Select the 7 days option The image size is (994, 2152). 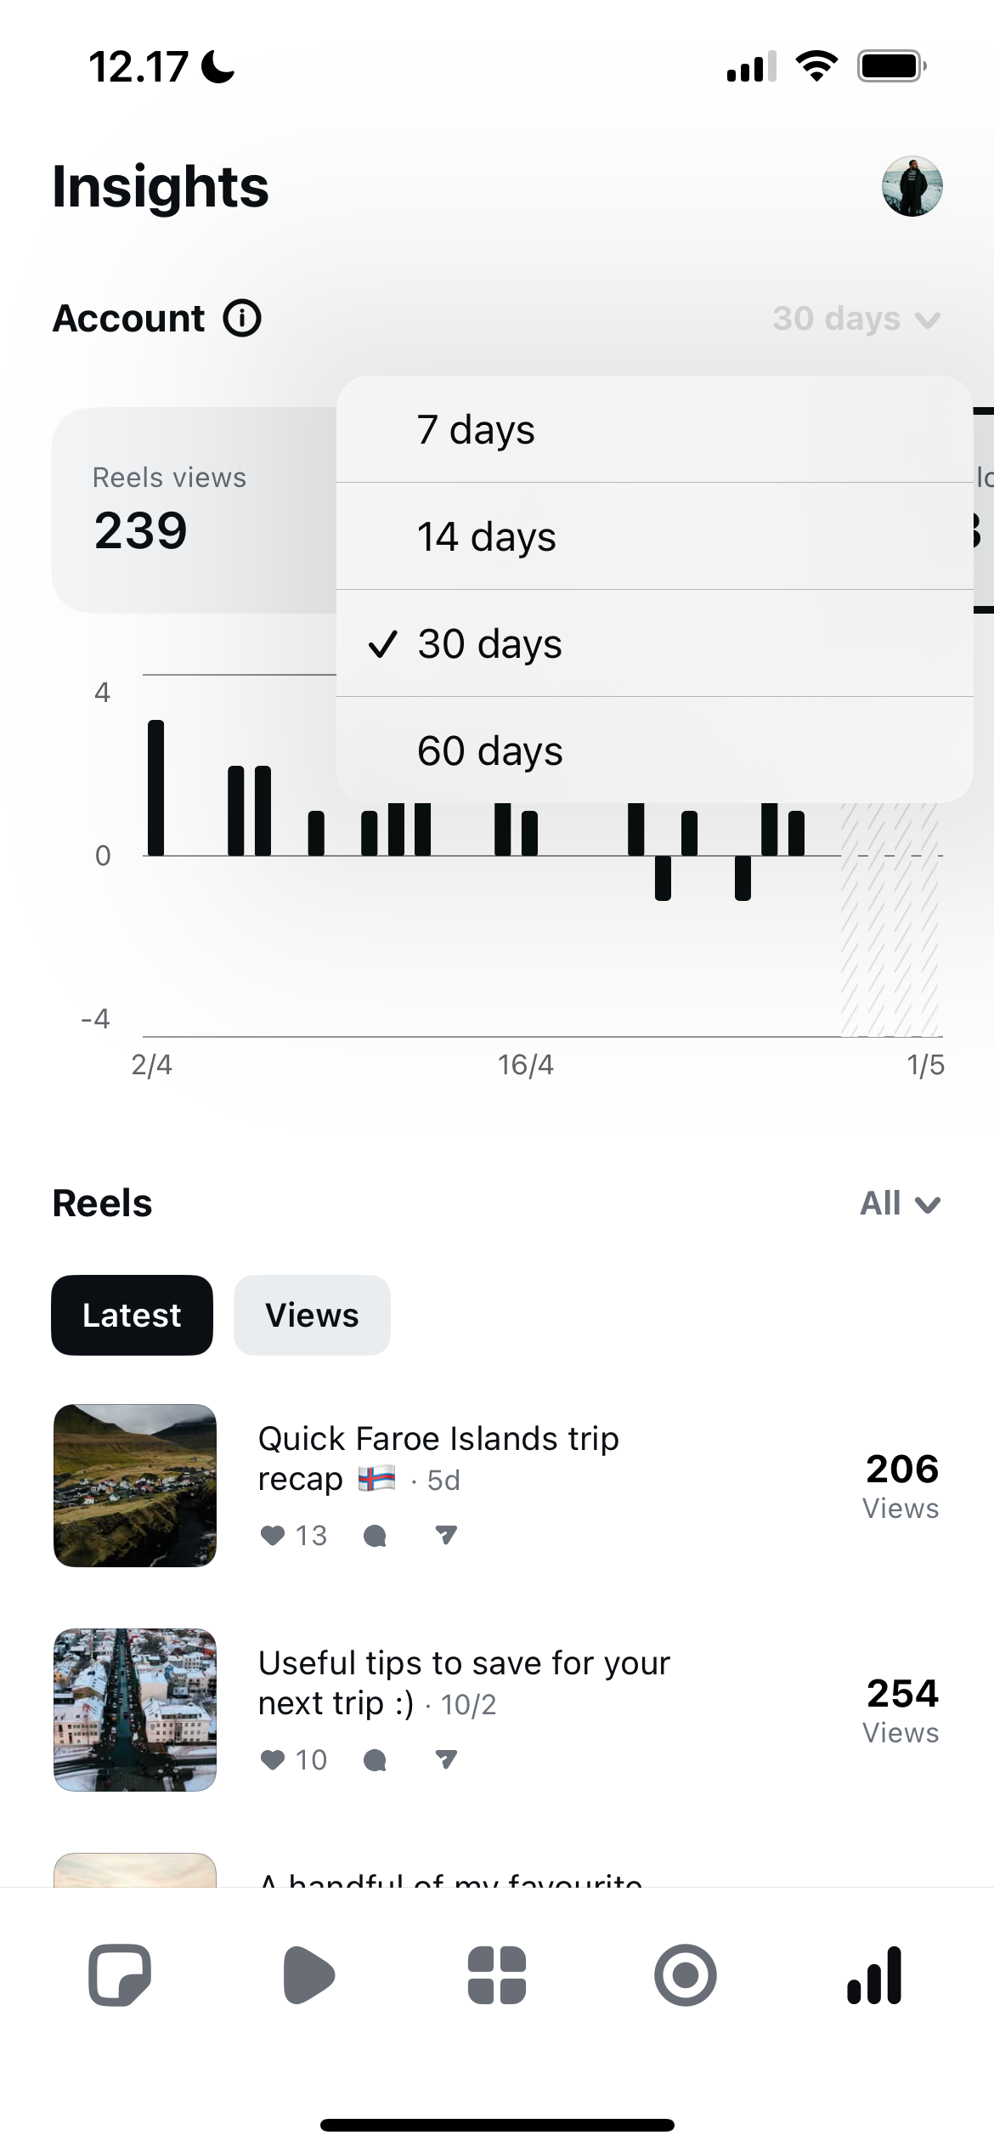pyautogui.click(x=654, y=429)
